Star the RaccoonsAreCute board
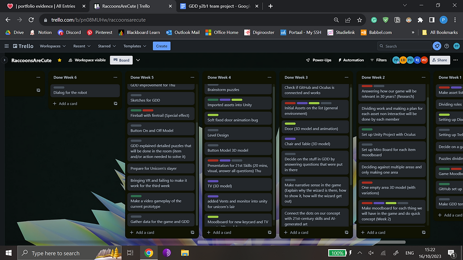 tap(60, 60)
